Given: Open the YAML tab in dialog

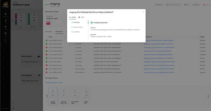Looking at the screenshot, I should 81,17.
